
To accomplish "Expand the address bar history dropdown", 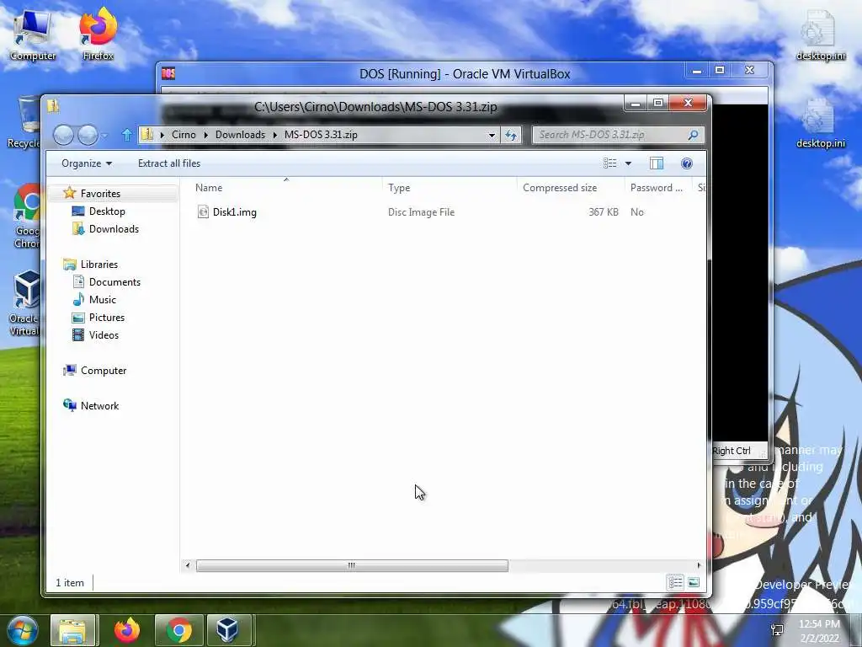I will pos(492,135).
